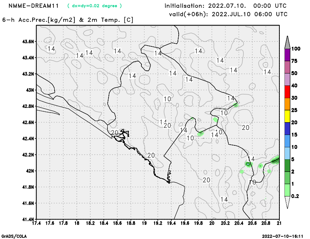Viewport: 310px width, 239px height.
Task: Click the 19.6 longitude axis label
Action: [x=185, y=224]
